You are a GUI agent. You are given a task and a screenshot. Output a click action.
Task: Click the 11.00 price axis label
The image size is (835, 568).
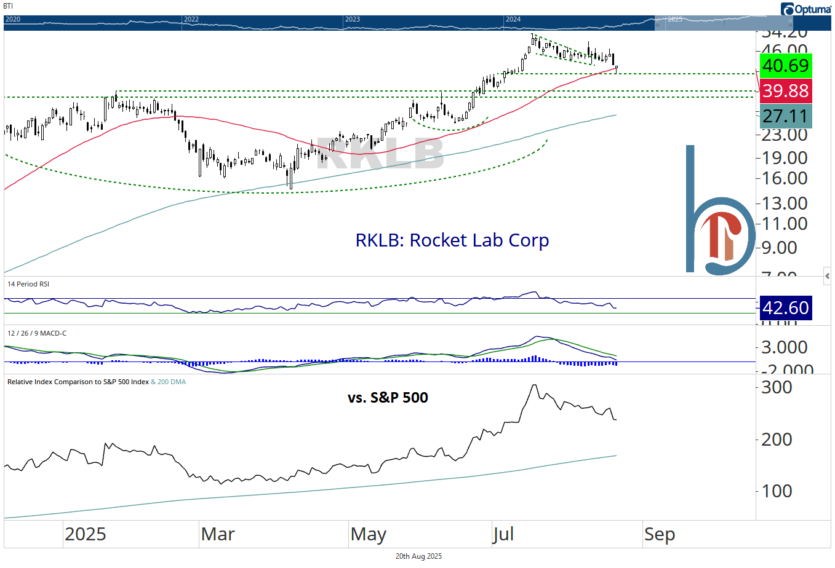[785, 224]
